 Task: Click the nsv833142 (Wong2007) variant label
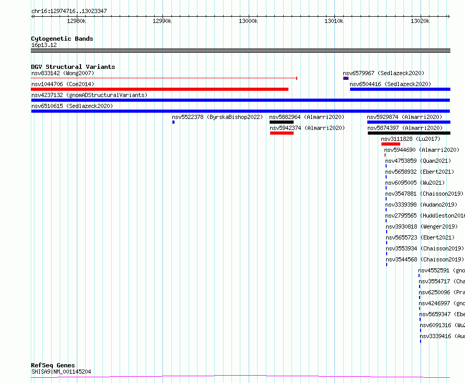63,73
